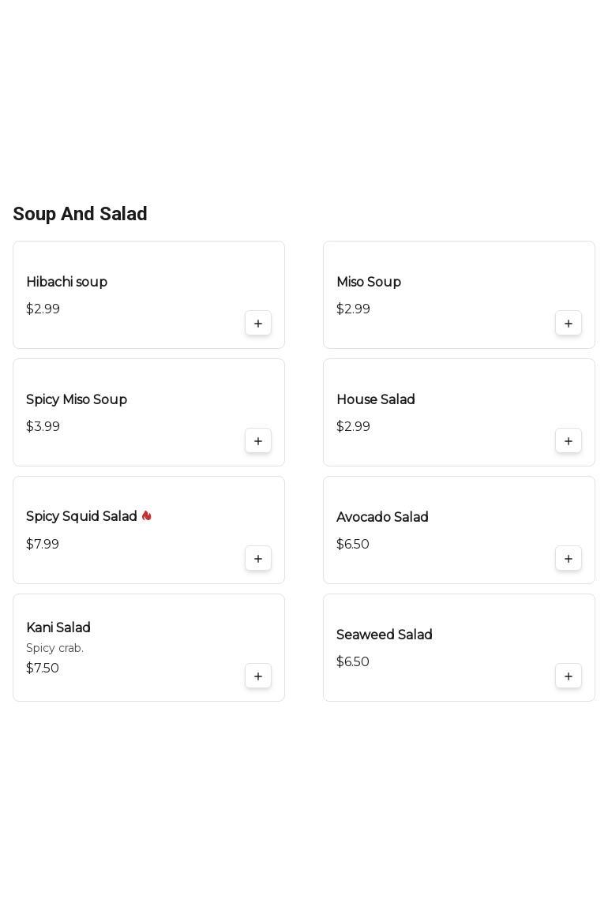
Task: Open the Seaweed Salad title
Action: point(385,635)
